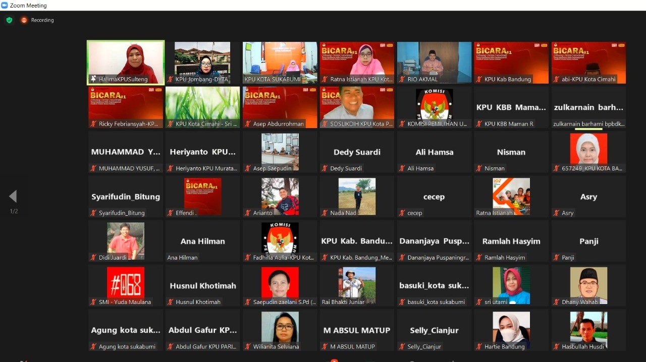646x362 pixels.
Task: Click the muted mic icon beside Dedy Suardi's label
Action: click(x=325, y=168)
